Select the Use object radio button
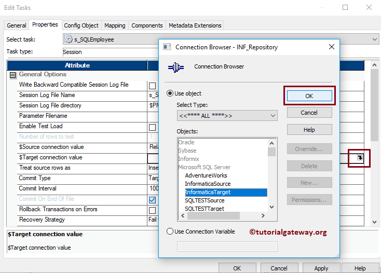 pos(170,93)
